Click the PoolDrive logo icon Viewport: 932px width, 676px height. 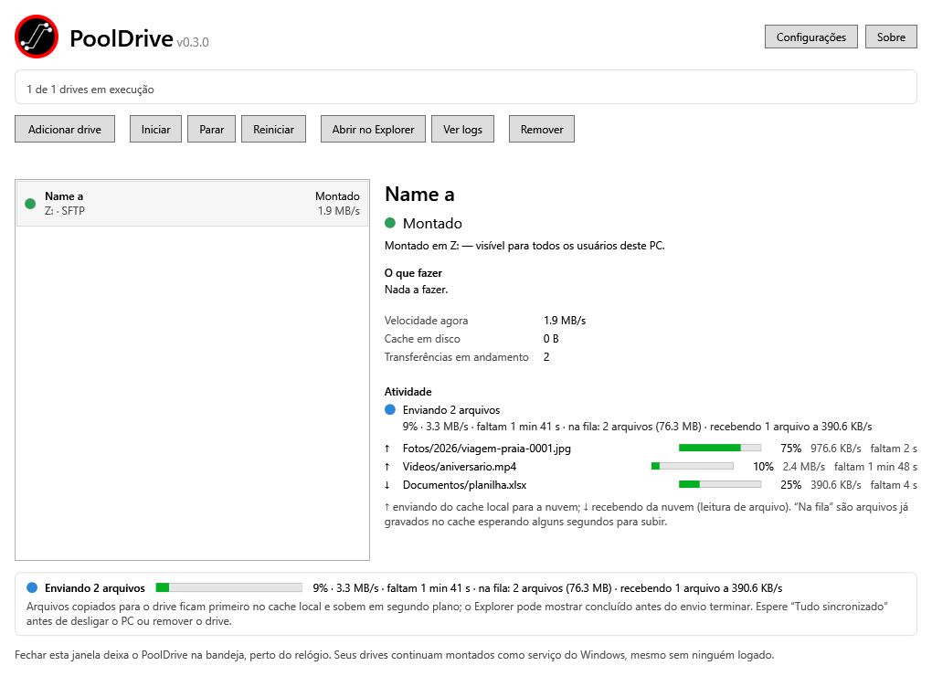[37, 37]
